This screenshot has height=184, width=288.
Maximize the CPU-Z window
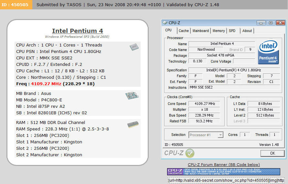pyautogui.click(x=271, y=23)
